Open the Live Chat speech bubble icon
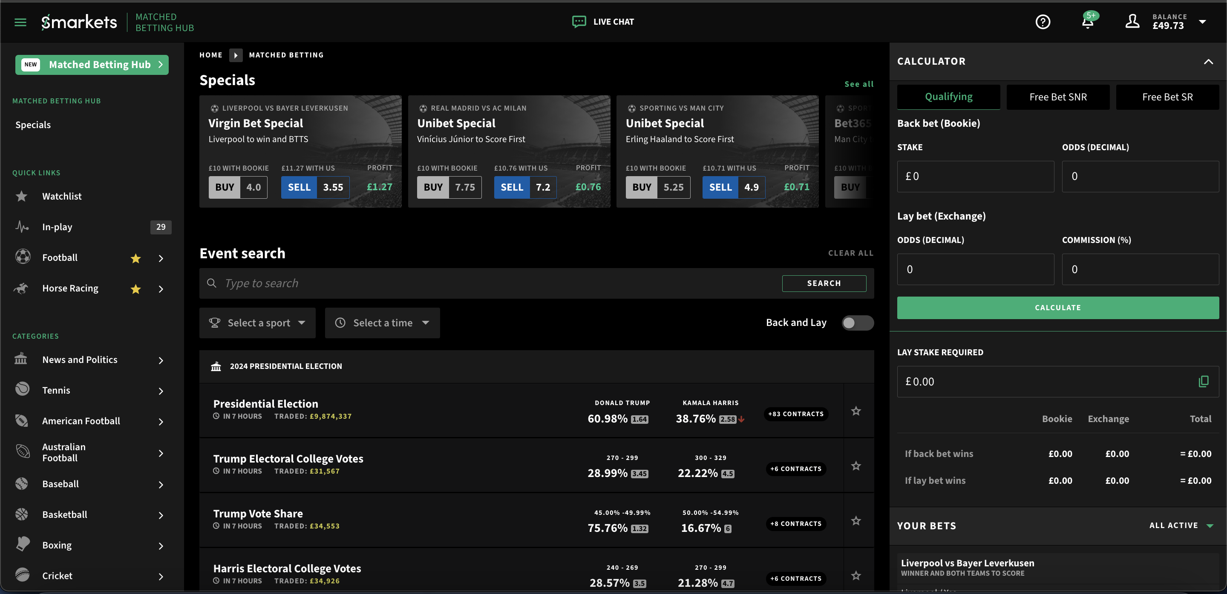 (x=579, y=21)
